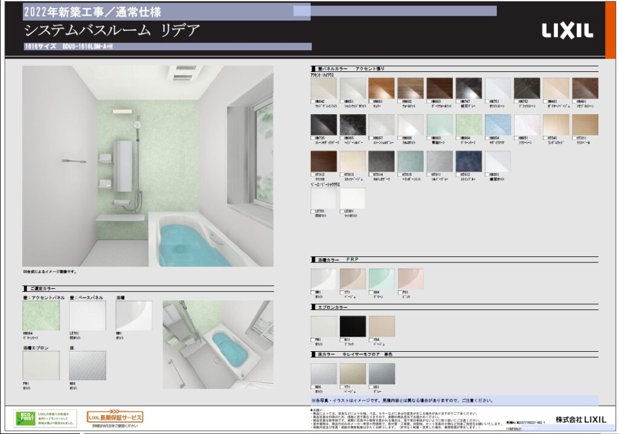619x434 pixels.
Task: Click the main bathroom perspective image
Action: click(x=147, y=166)
